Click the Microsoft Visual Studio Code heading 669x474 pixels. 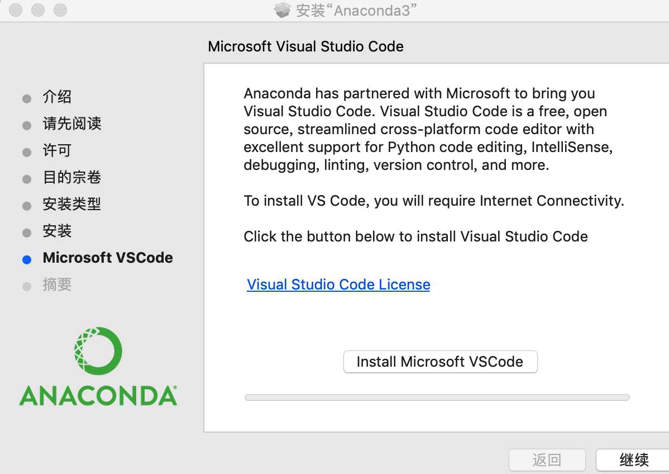point(305,46)
